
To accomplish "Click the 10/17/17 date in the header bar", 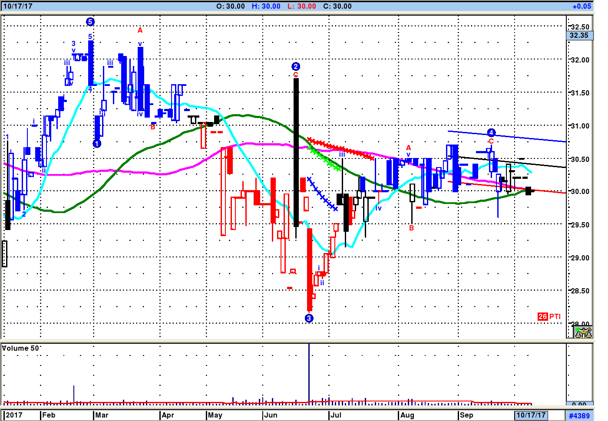I will (x=18, y=6).
